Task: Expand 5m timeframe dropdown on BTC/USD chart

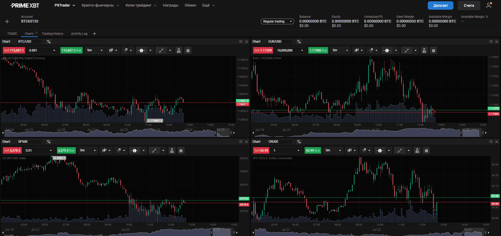Action: click(95, 50)
